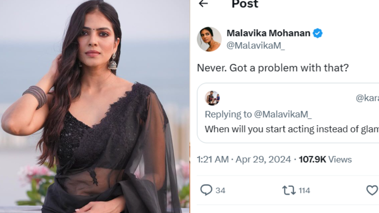
Task: Click the @MalavikaM_ handle below the name
Action: coord(256,46)
